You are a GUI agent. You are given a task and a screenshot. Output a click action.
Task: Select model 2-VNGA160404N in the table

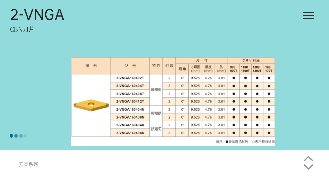click(130, 109)
